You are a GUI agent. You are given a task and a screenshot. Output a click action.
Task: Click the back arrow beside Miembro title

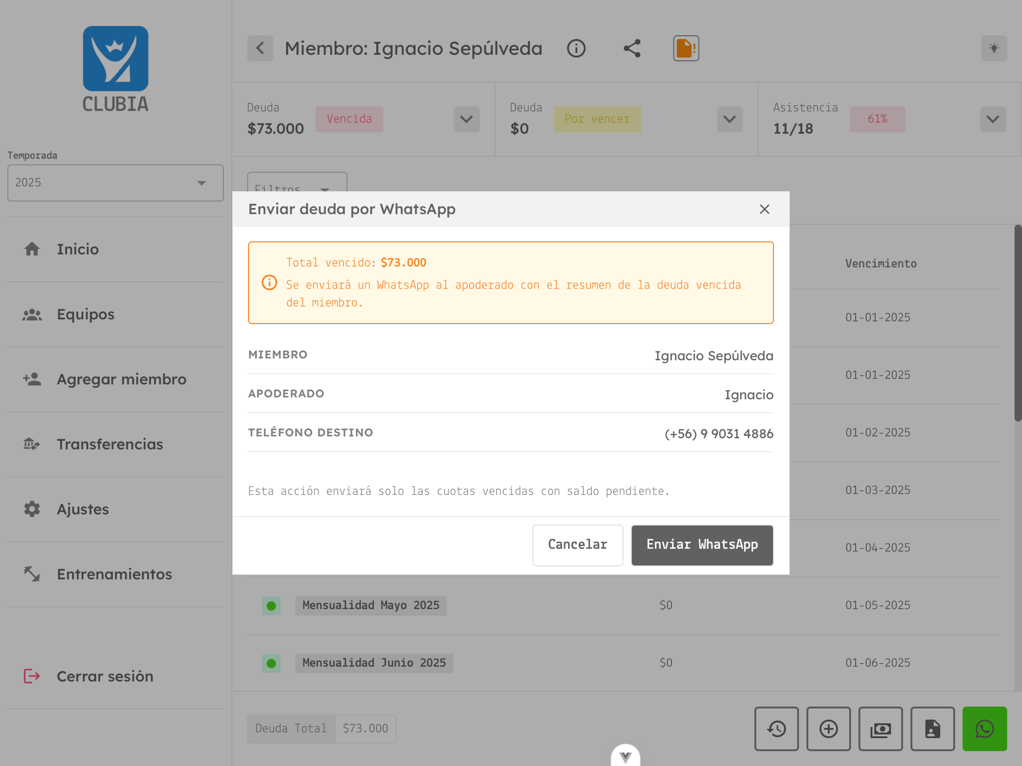260,48
